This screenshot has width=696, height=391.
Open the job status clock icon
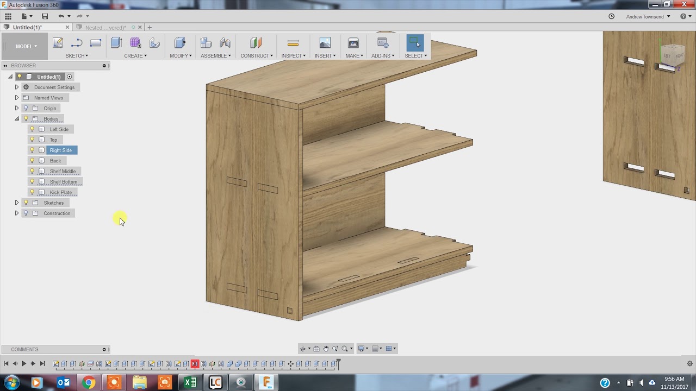pos(611,16)
